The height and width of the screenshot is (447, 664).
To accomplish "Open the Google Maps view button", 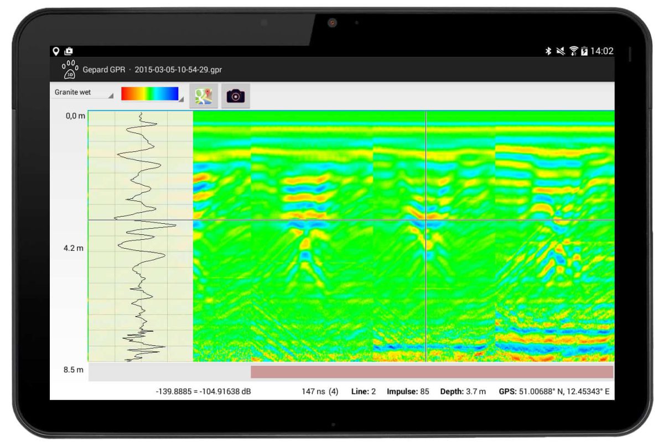I will click(204, 96).
